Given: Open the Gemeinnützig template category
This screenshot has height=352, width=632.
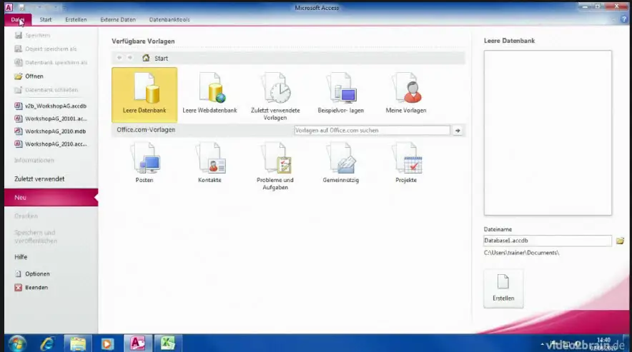Looking at the screenshot, I should (x=340, y=163).
